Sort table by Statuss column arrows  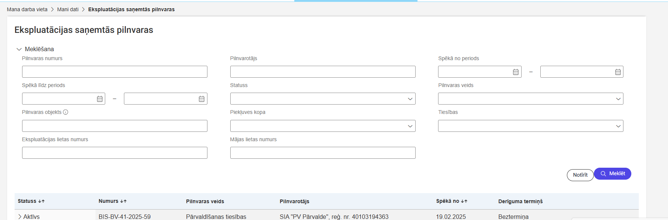41,201
